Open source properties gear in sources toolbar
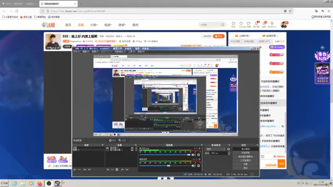Image resolution: width=333 pixels, height=187 pixels. click(x=117, y=170)
